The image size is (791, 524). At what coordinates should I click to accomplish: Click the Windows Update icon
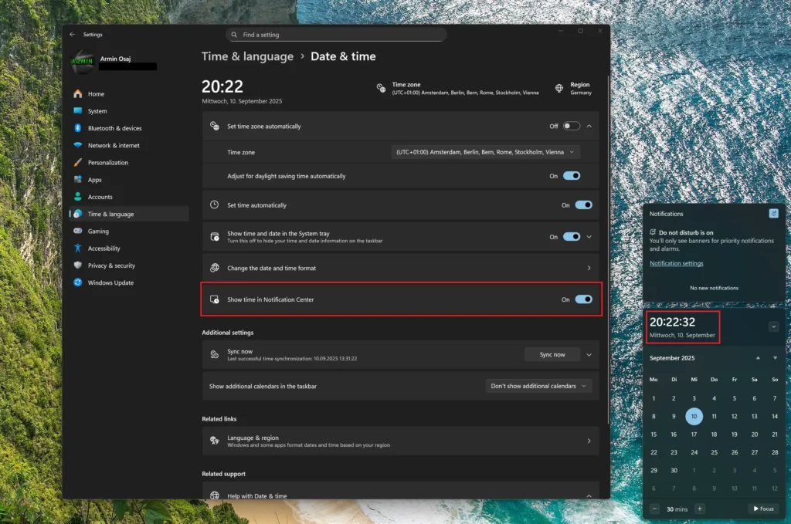pyautogui.click(x=78, y=282)
